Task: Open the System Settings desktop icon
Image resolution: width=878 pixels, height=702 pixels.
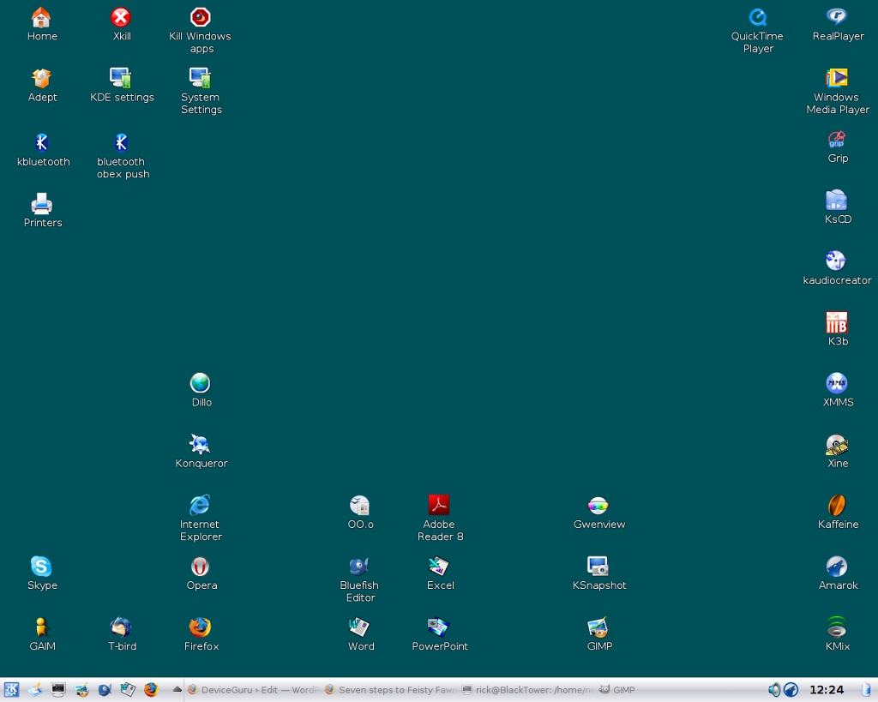Action: (200, 78)
